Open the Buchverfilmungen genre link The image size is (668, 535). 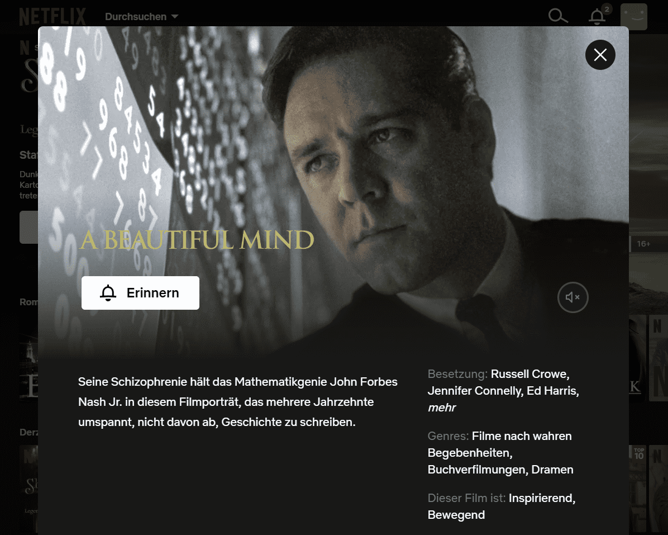[477, 470]
